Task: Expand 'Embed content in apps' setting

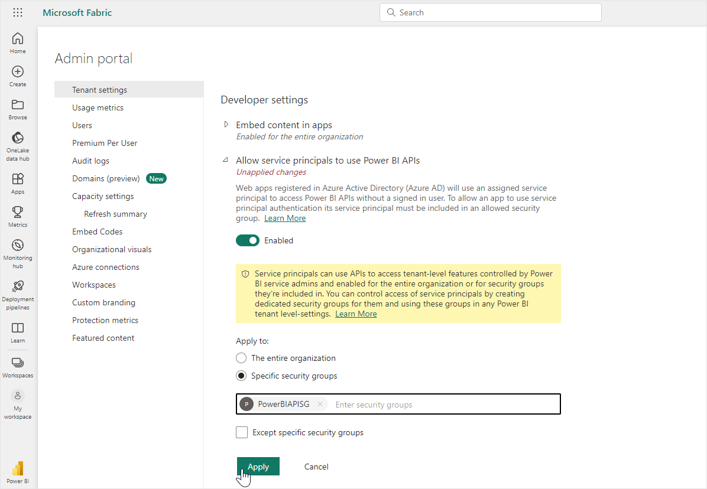Action: 226,125
